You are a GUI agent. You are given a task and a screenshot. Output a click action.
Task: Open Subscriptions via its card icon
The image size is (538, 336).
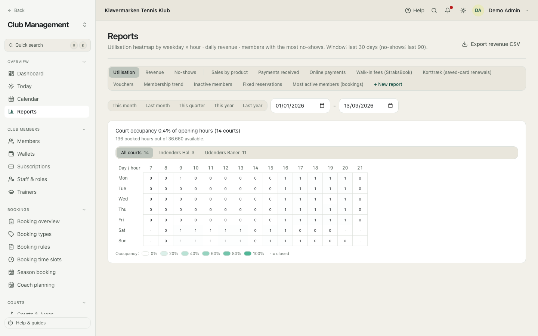tap(11, 167)
